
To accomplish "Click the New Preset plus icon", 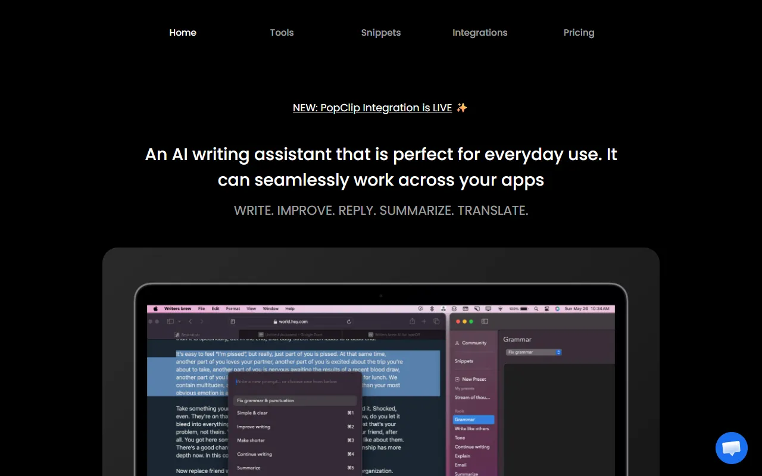I will 457,379.
